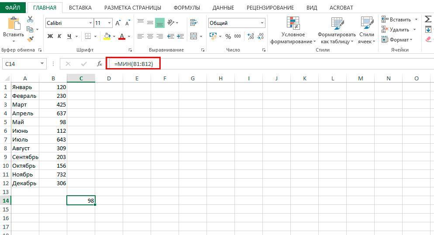Image resolution: width=434 pixels, height=235 pixels.
Task: Click the Вставить paste button
Action: (x=14, y=28)
